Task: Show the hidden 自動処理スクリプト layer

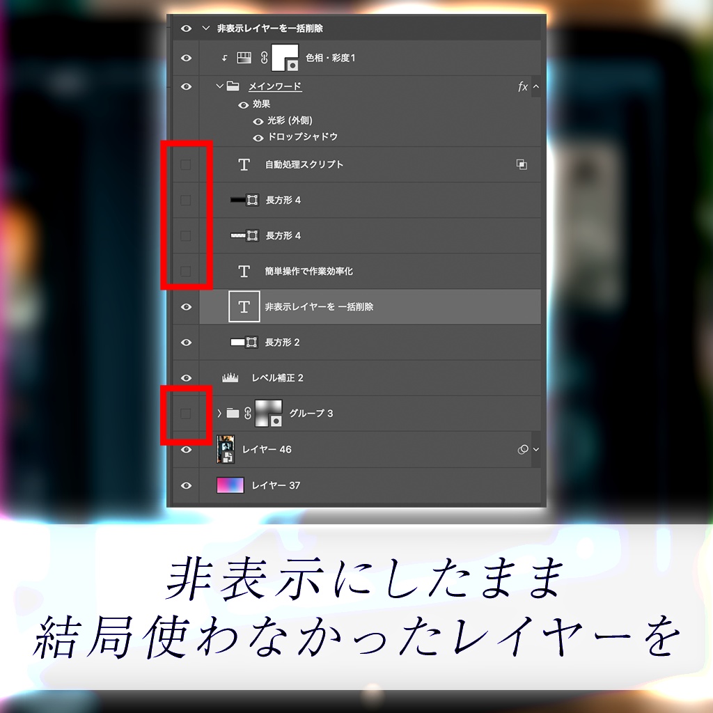Action: [185, 165]
